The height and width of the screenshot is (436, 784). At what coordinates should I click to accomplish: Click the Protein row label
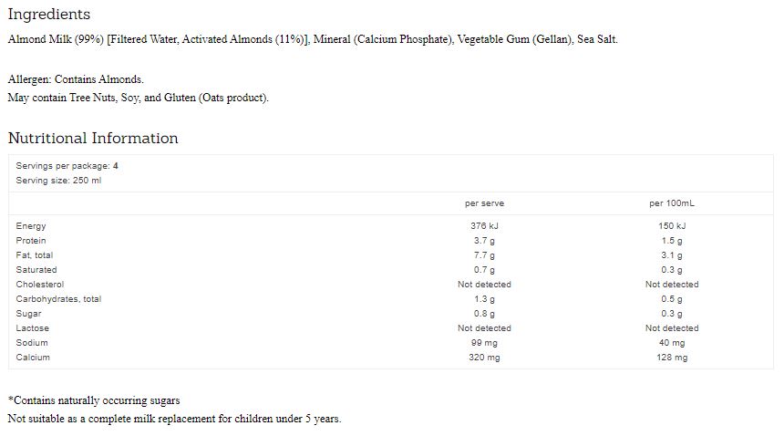click(x=31, y=241)
